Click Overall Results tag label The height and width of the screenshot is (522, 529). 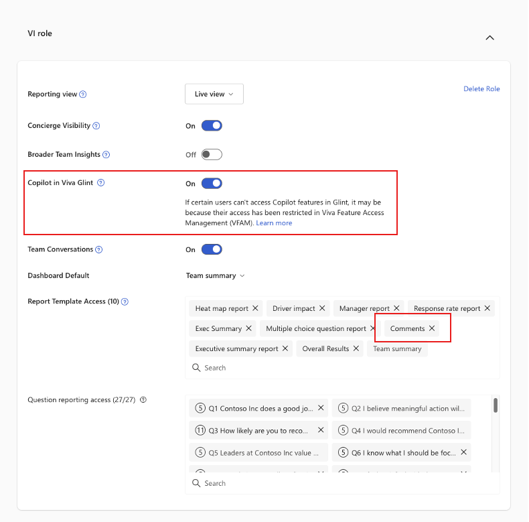click(325, 349)
